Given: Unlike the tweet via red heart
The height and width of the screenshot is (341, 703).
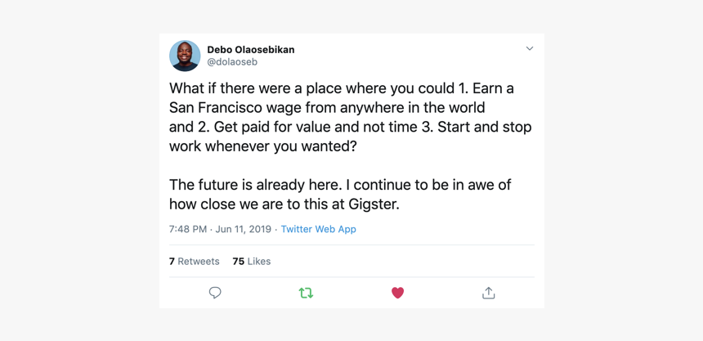Looking at the screenshot, I should [397, 293].
